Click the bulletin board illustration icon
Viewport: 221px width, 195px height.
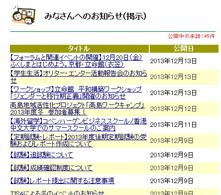[x=23, y=15]
